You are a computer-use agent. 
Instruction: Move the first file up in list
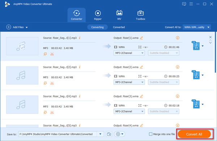pyautogui.click(x=210, y=40)
